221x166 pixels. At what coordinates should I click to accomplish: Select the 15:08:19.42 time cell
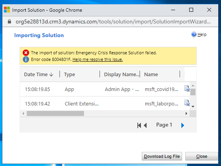pos(38,104)
